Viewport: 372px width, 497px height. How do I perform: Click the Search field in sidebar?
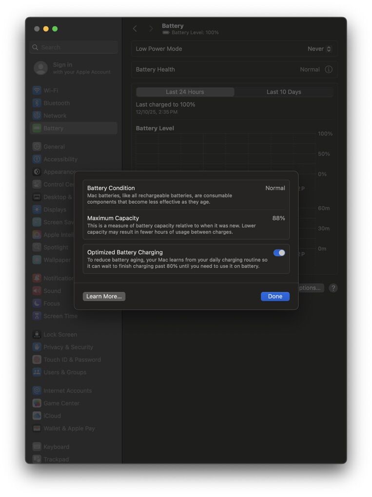pyautogui.click(x=74, y=47)
